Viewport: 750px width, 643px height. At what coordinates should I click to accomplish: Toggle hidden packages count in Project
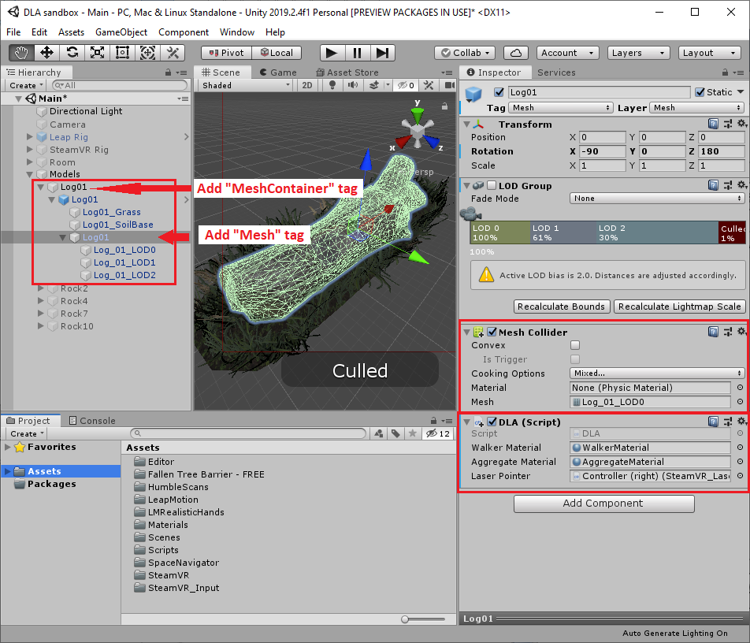click(x=438, y=433)
